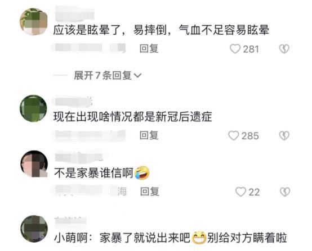This screenshot has height=251, width=312.
Task: Tap broken heart on 新冠后遗症 comment
Action: (x=284, y=136)
